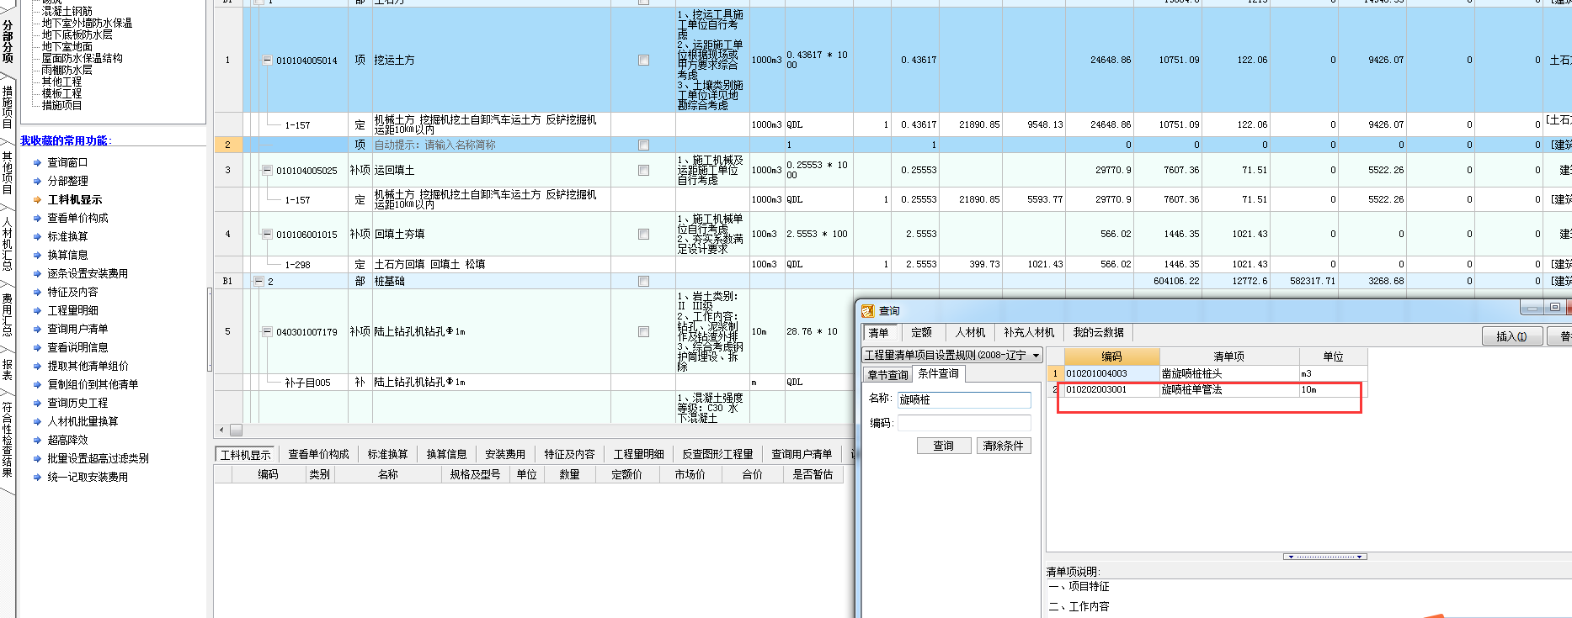The image size is (1572, 618).
Task: Click 市场价 column header in bottom panel
Action: click(690, 475)
